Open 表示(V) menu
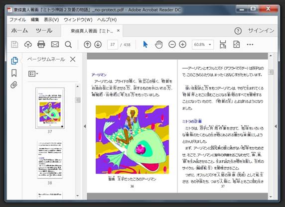This screenshot has height=207, width=285. point(51,19)
